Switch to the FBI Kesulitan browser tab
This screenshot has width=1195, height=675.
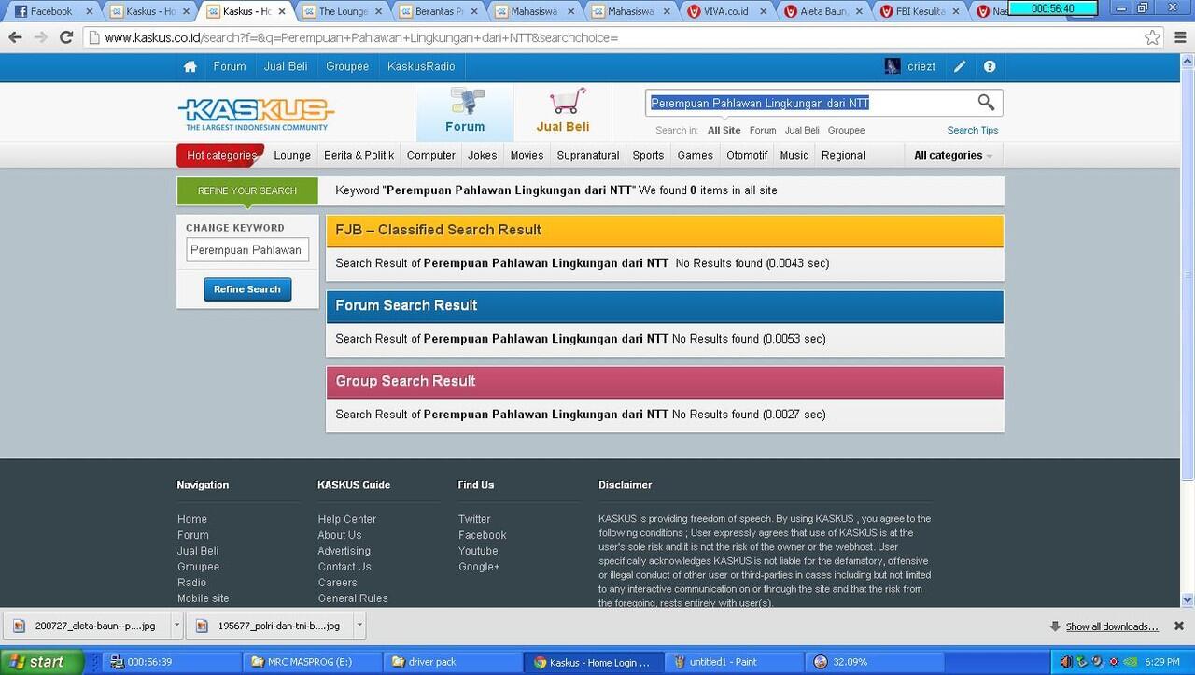click(x=920, y=11)
